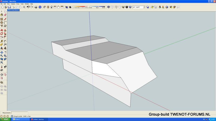
Task: Click the Measurements input box
Action: point(19,113)
